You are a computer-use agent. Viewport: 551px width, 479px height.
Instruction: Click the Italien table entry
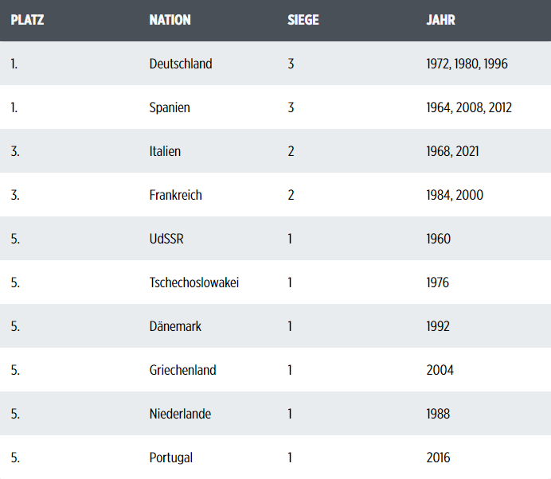pos(165,151)
